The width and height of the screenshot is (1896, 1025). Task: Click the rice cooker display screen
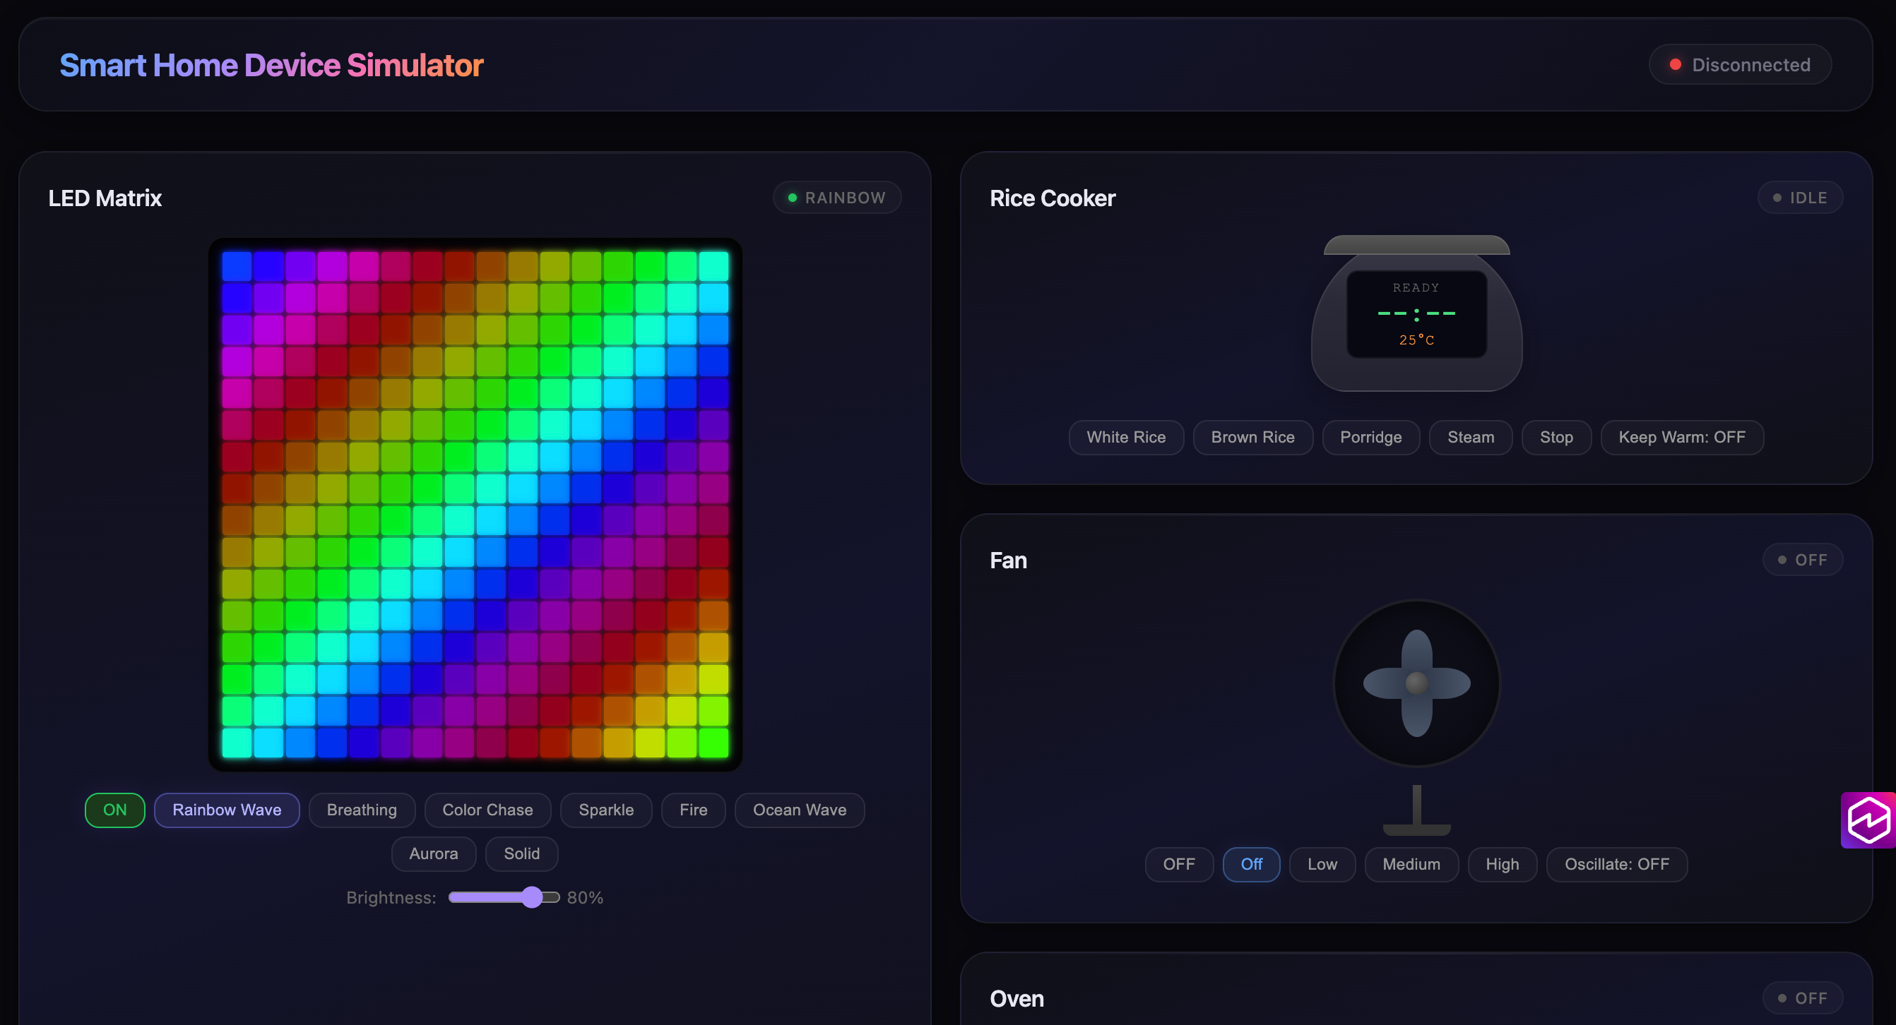point(1416,314)
